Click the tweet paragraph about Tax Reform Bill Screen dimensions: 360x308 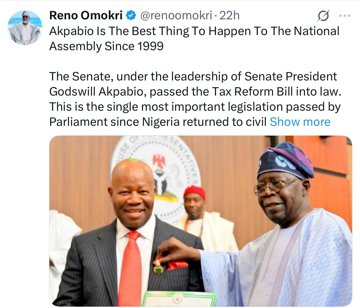[x=195, y=99]
